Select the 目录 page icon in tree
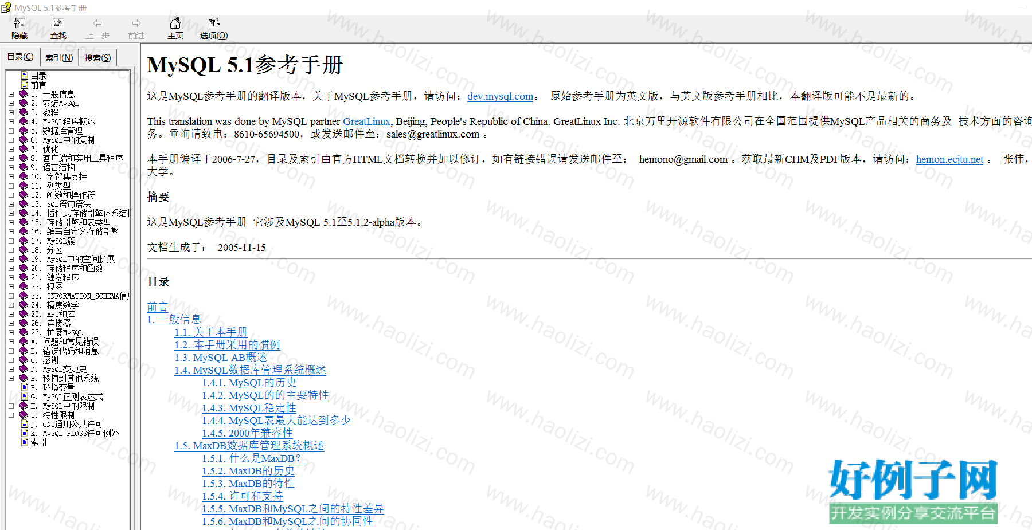The image size is (1032, 530). click(25, 76)
